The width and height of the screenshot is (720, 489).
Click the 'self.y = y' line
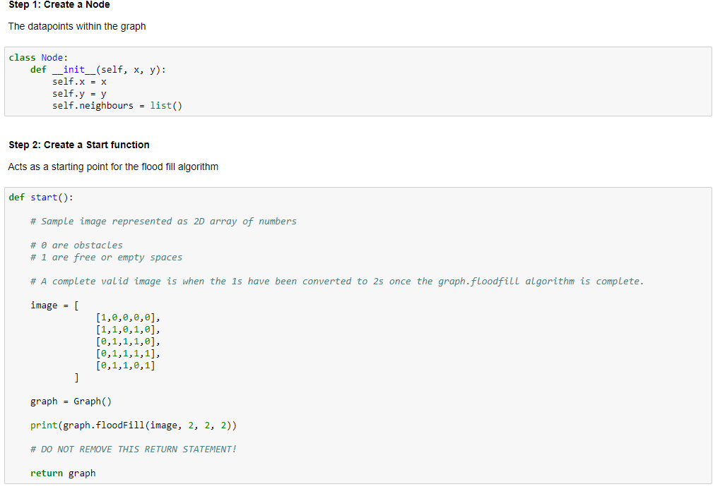coord(79,94)
